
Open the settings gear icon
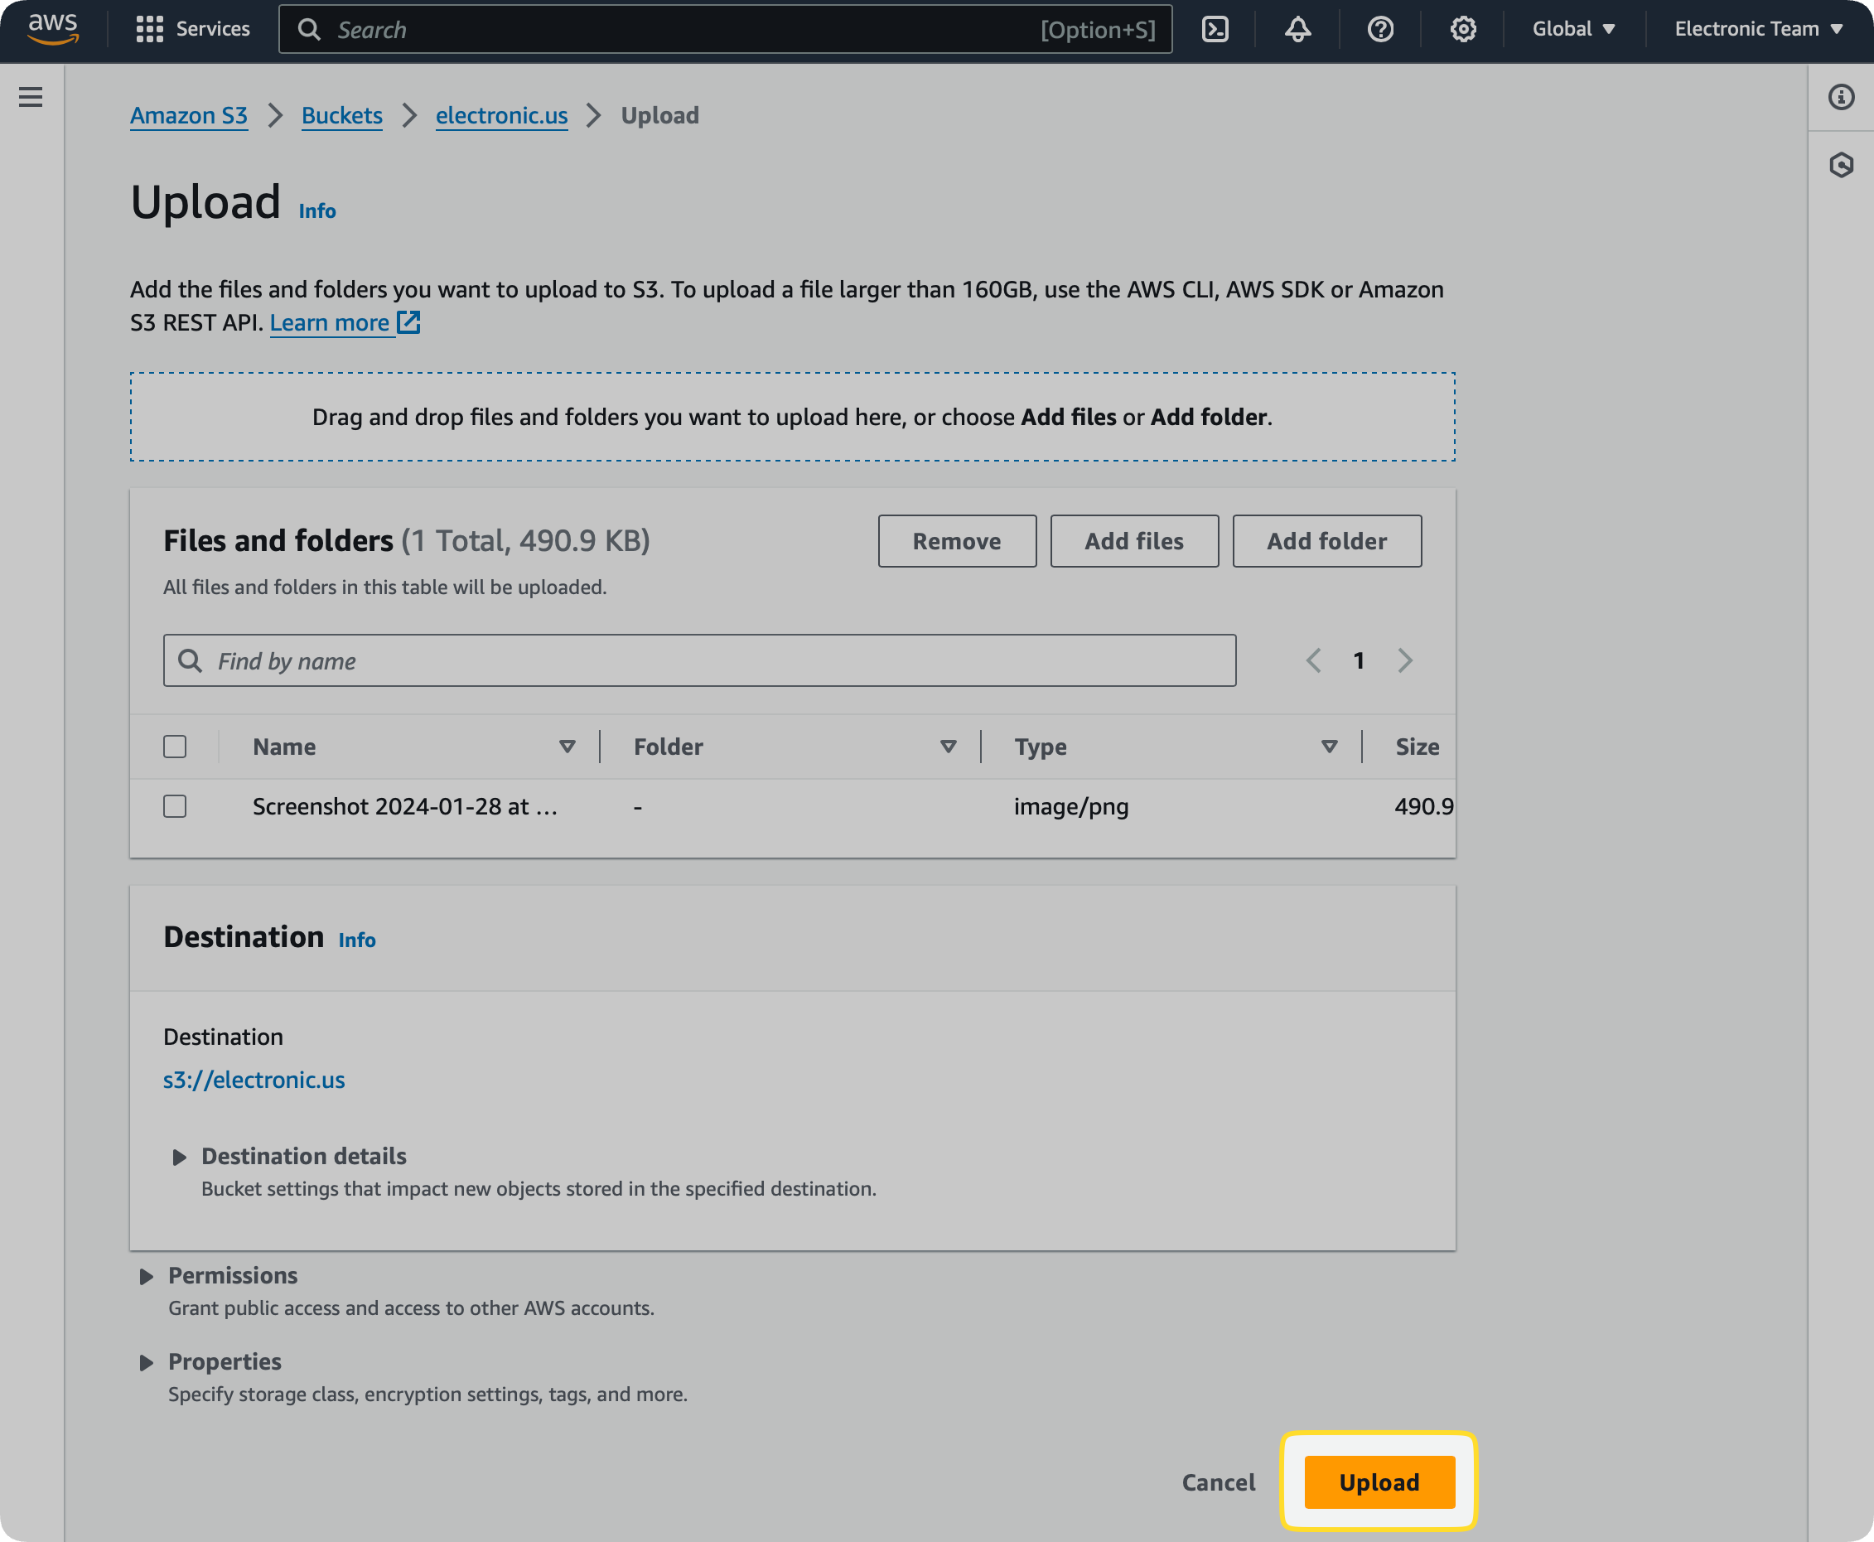[x=1462, y=28]
